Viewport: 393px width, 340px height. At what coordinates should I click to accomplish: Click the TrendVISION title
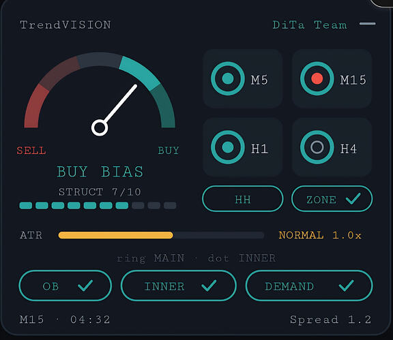[x=65, y=25]
